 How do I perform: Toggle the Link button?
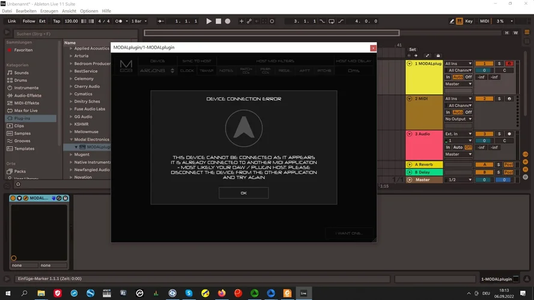[12, 21]
